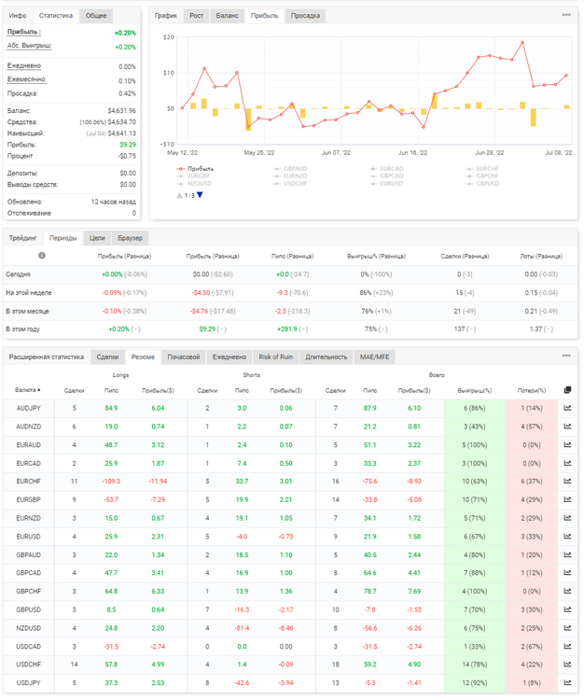Switch to Инфо tab
Viewport: 584px width, 700px height.
(x=18, y=16)
